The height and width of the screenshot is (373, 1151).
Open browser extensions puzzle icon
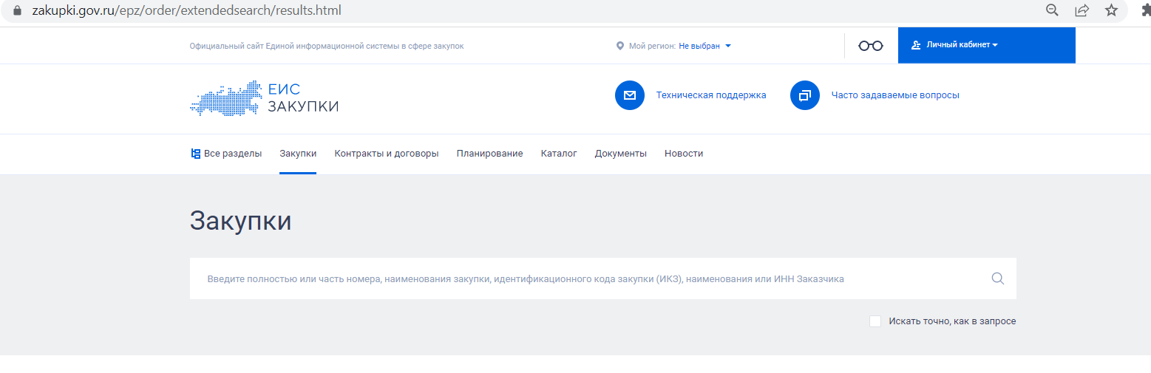1146,10
